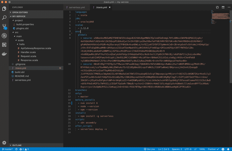Viewport: 232px width, 151px height.
Task: Click Ln 7, Col 5 position indicator
Action: point(163,149)
